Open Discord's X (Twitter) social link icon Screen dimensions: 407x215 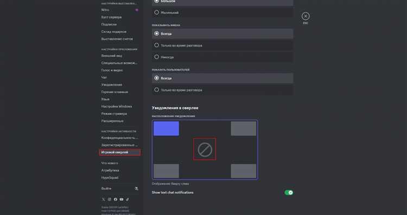click(103, 199)
